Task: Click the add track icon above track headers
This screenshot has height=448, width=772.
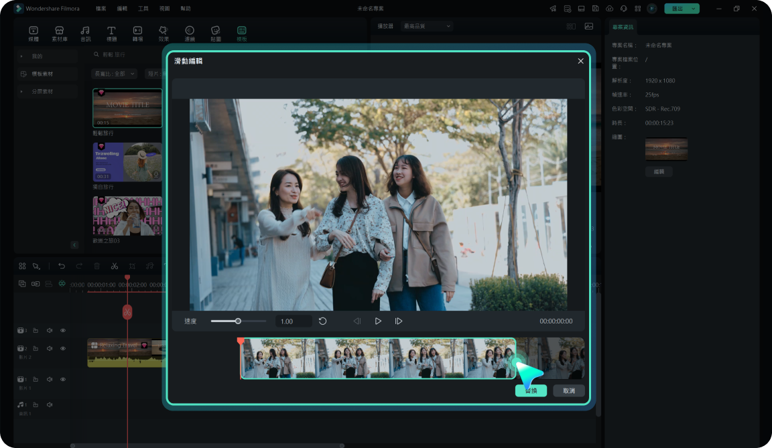Action: pyautogui.click(x=22, y=284)
